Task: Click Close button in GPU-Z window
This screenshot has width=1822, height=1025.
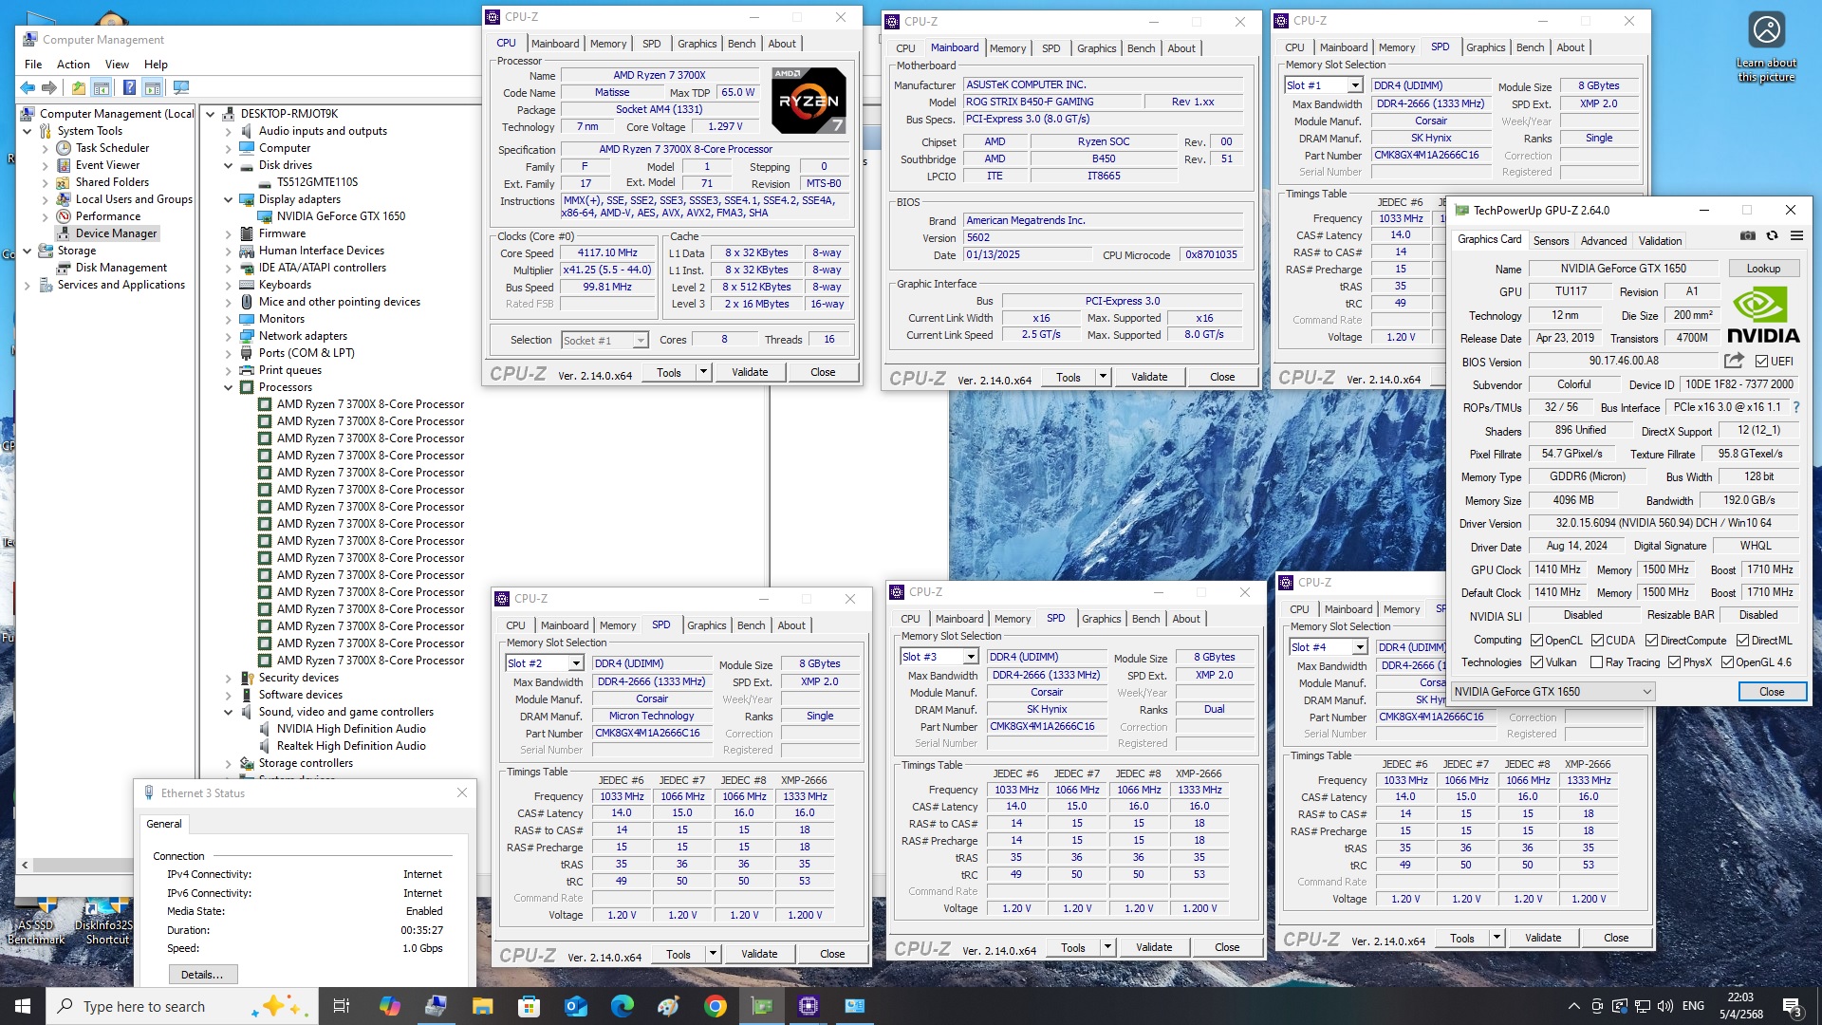Action: [x=1771, y=692]
